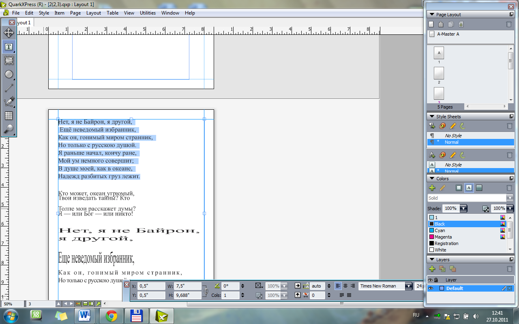Select the Bezier Pen tool
This screenshot has width=519, height=324.
pyautogui.click(x=9, y=102)
